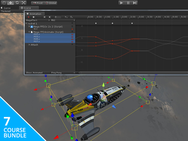Toggle Global rotation mode
The width and height of the screenshot is (188, 141).
click(51, 3)
